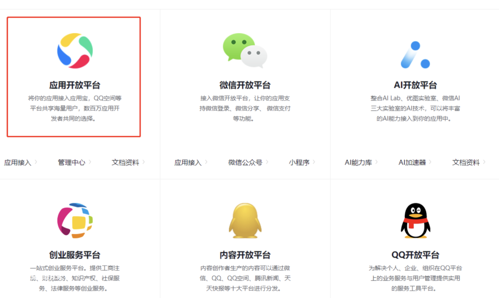Go to the QQ开放平台 heading
The height and width of the screenshot is (298, 499).
(415, 255)
